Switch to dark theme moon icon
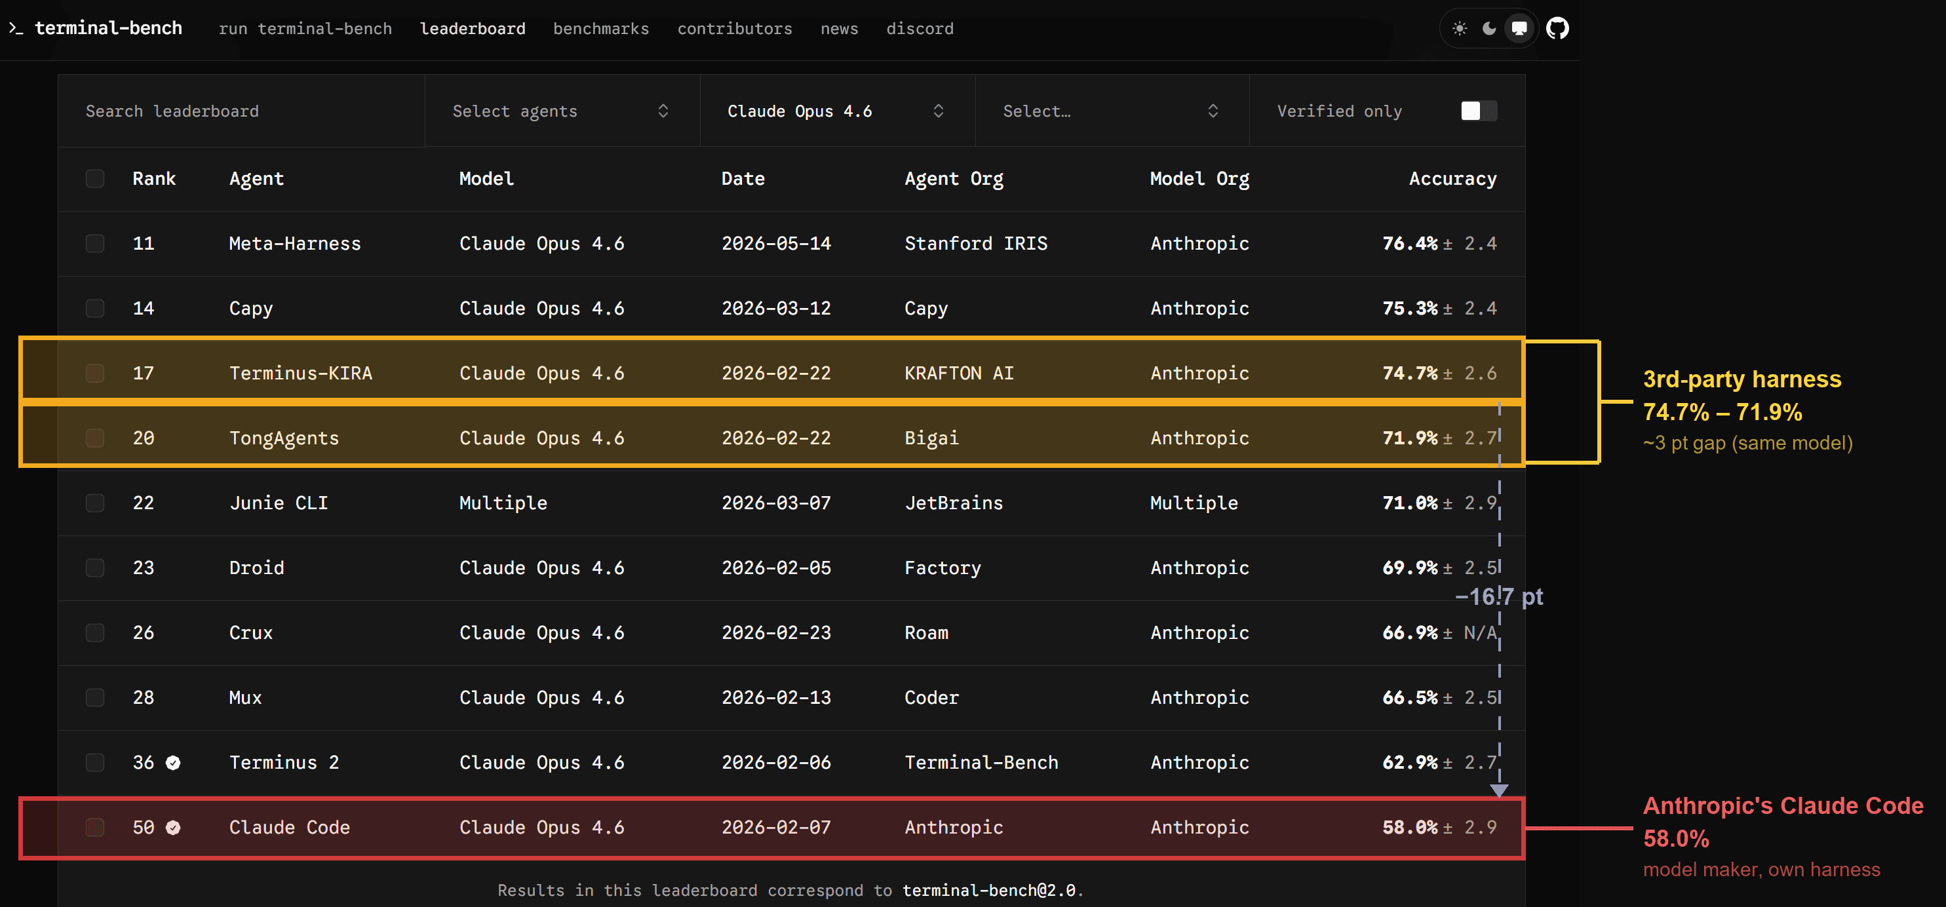The width and height of the screenshot is (1946, 907). coord(1489,29)
